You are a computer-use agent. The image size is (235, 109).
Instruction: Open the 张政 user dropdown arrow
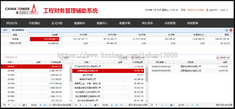227,10
